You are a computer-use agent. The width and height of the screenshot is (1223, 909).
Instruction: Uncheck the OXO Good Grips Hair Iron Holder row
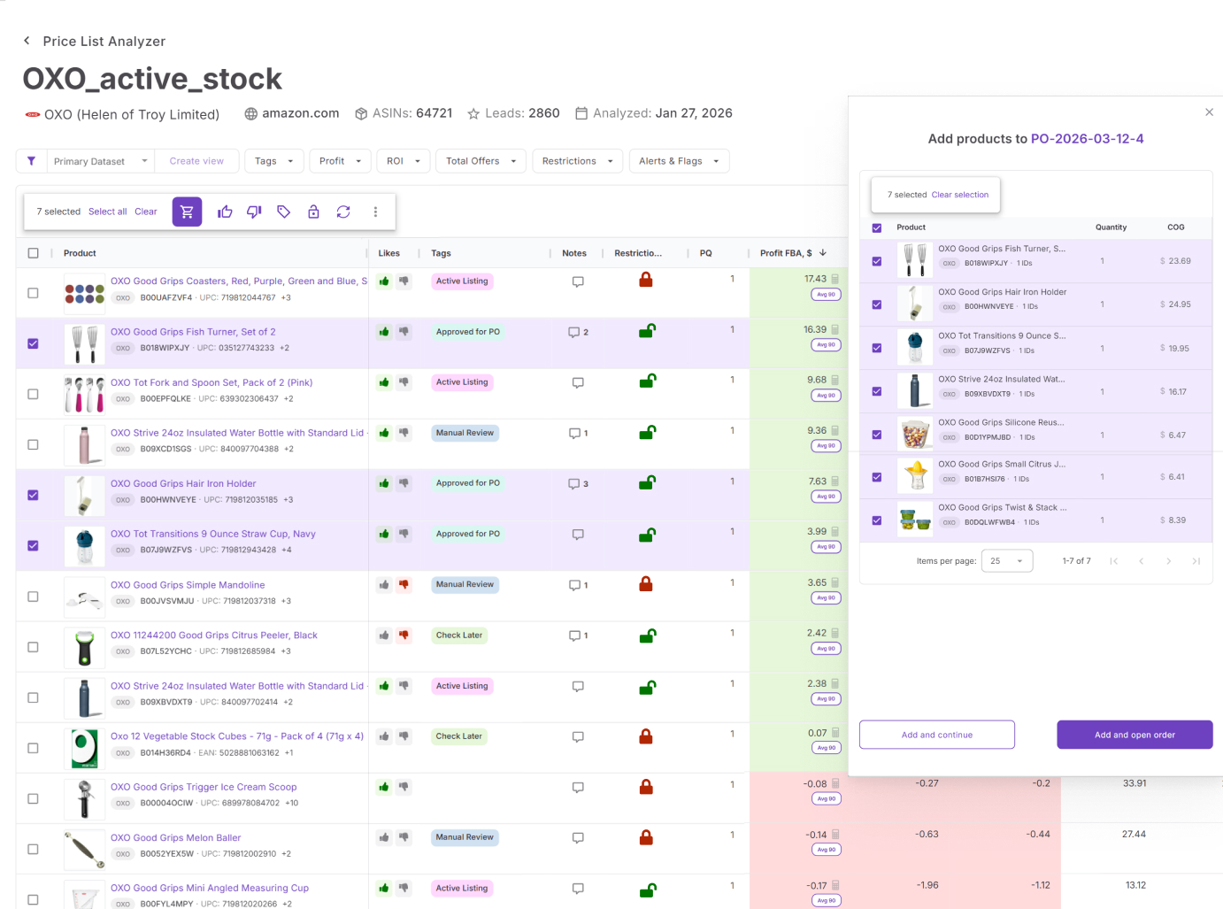[33, 495]
